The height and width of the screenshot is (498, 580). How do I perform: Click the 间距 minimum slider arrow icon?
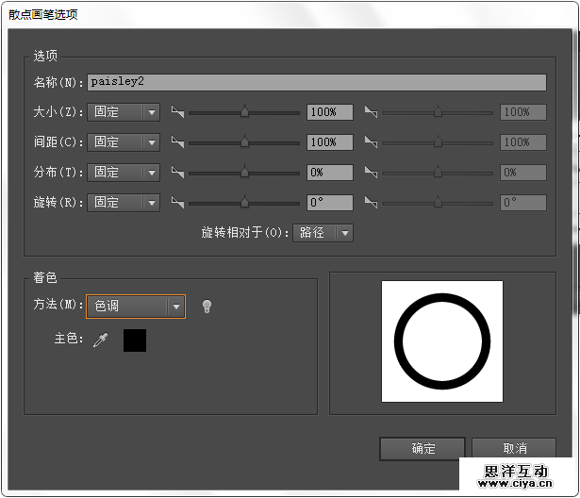tap(177, 142)
